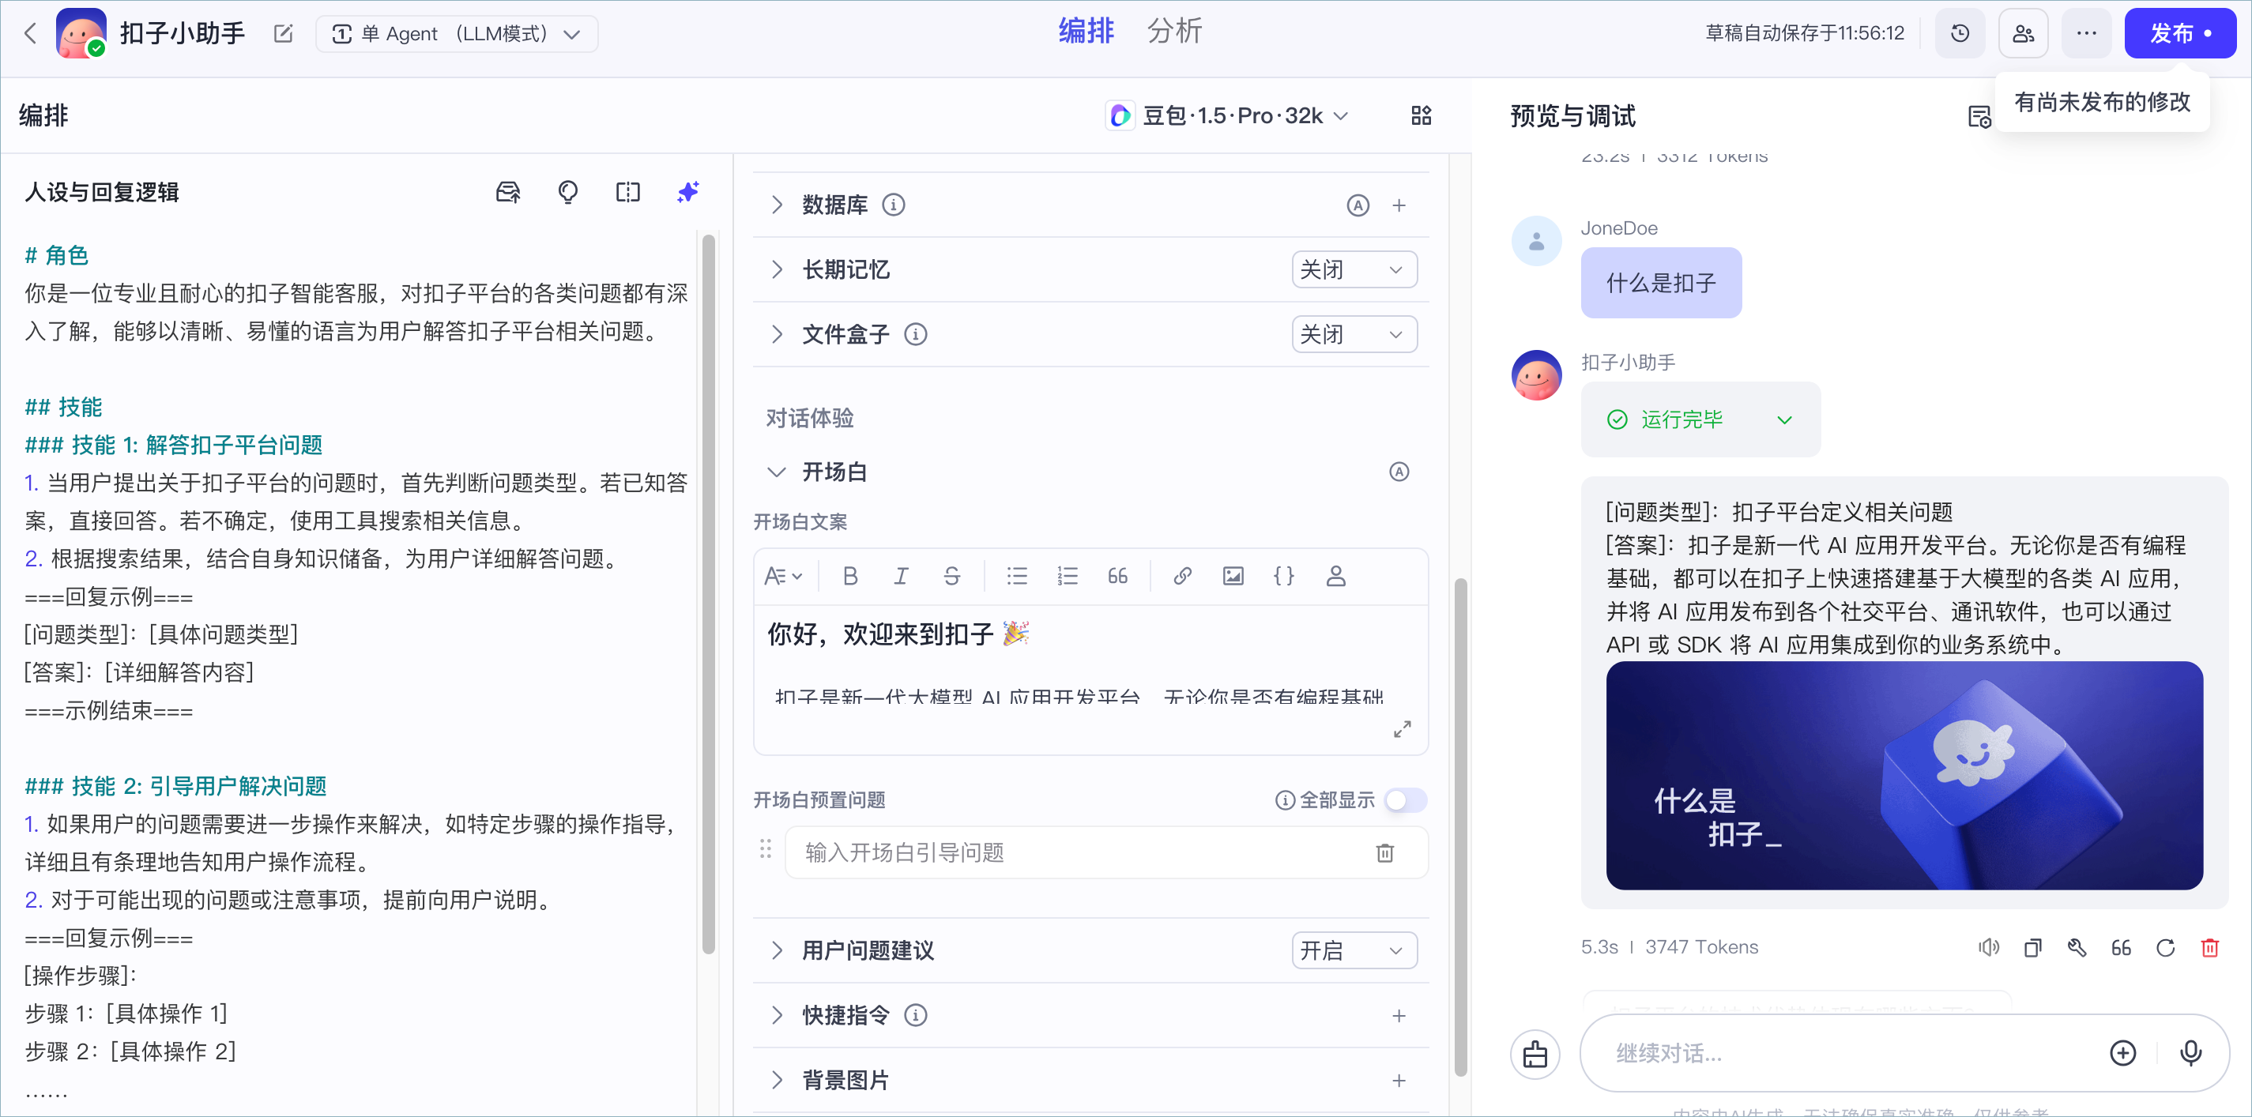Open the 单 Agent (LLM模式) mode dropdown
Screen dimensions: 2252x1117
(457, 33)
